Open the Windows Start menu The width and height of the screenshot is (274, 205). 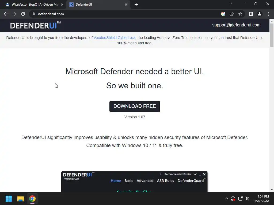[9, 199]
